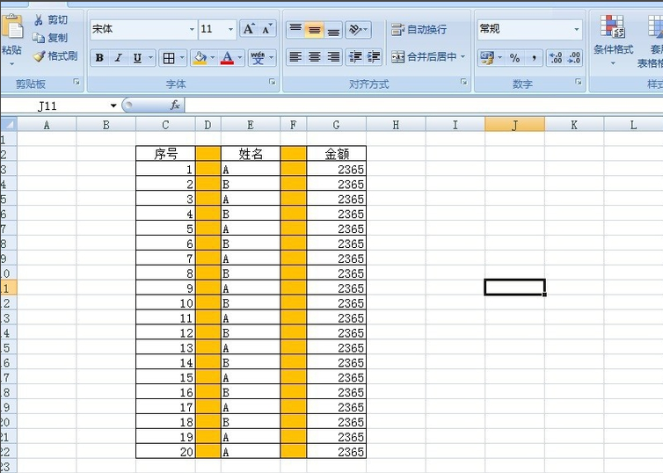Increase indent icon
The width and height of the screenshot is (663, 473).
pyautogui.click(x=374, y=56)
